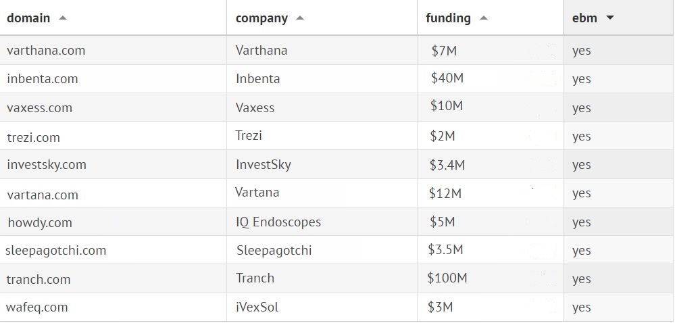675x323 pixels.
Task: Select the Vartana company name cell
Action: (257, 193)
